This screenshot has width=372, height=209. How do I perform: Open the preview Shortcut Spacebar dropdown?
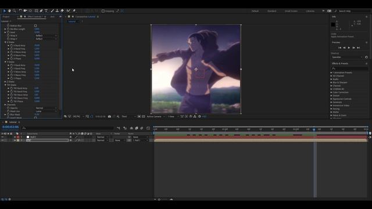tap(347, 57)
